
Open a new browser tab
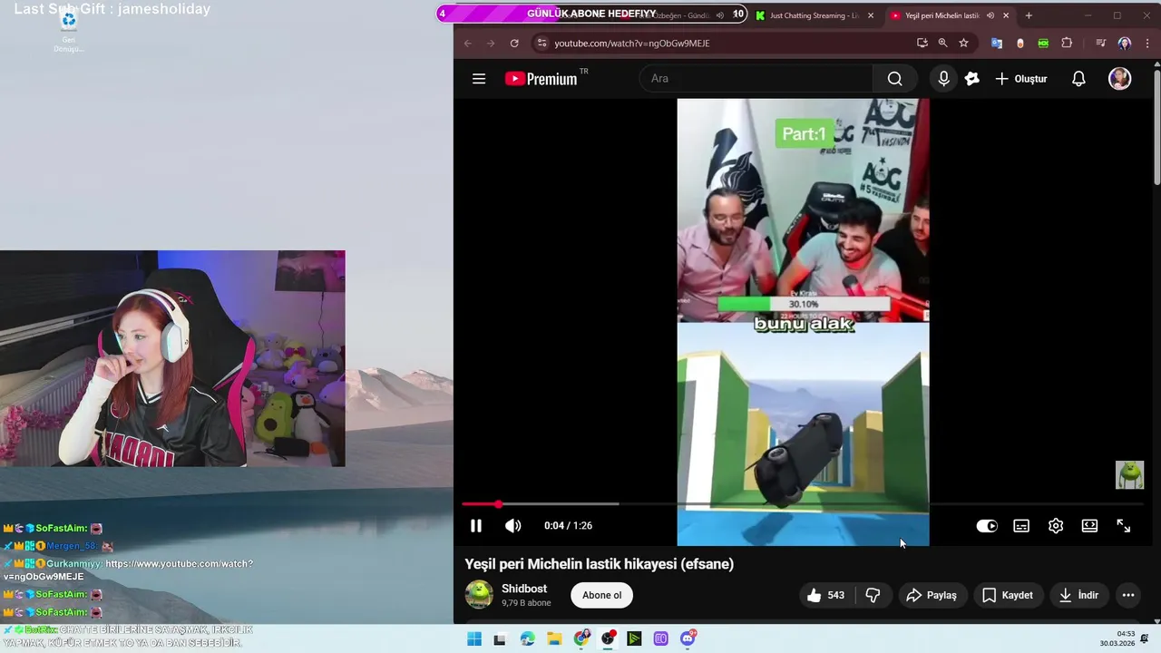[x=1029, y=15]
